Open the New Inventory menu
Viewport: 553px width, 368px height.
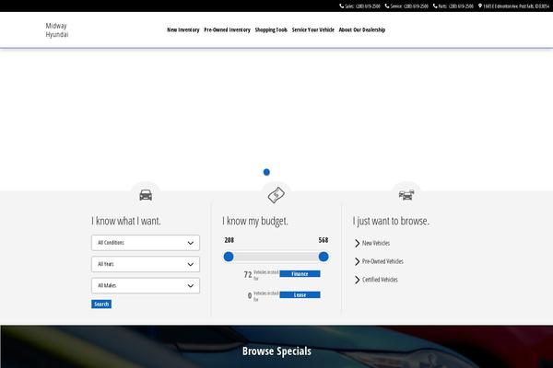click(183, 30)
